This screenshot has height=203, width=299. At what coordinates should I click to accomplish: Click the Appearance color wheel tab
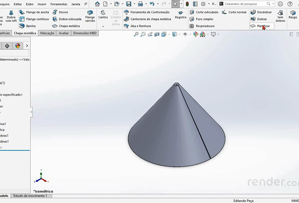[x=17, y=46]
